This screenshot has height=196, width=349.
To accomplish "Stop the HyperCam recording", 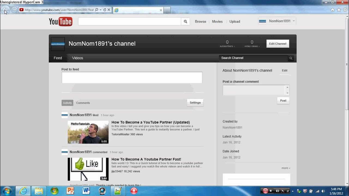I will [x=271, y=191].
